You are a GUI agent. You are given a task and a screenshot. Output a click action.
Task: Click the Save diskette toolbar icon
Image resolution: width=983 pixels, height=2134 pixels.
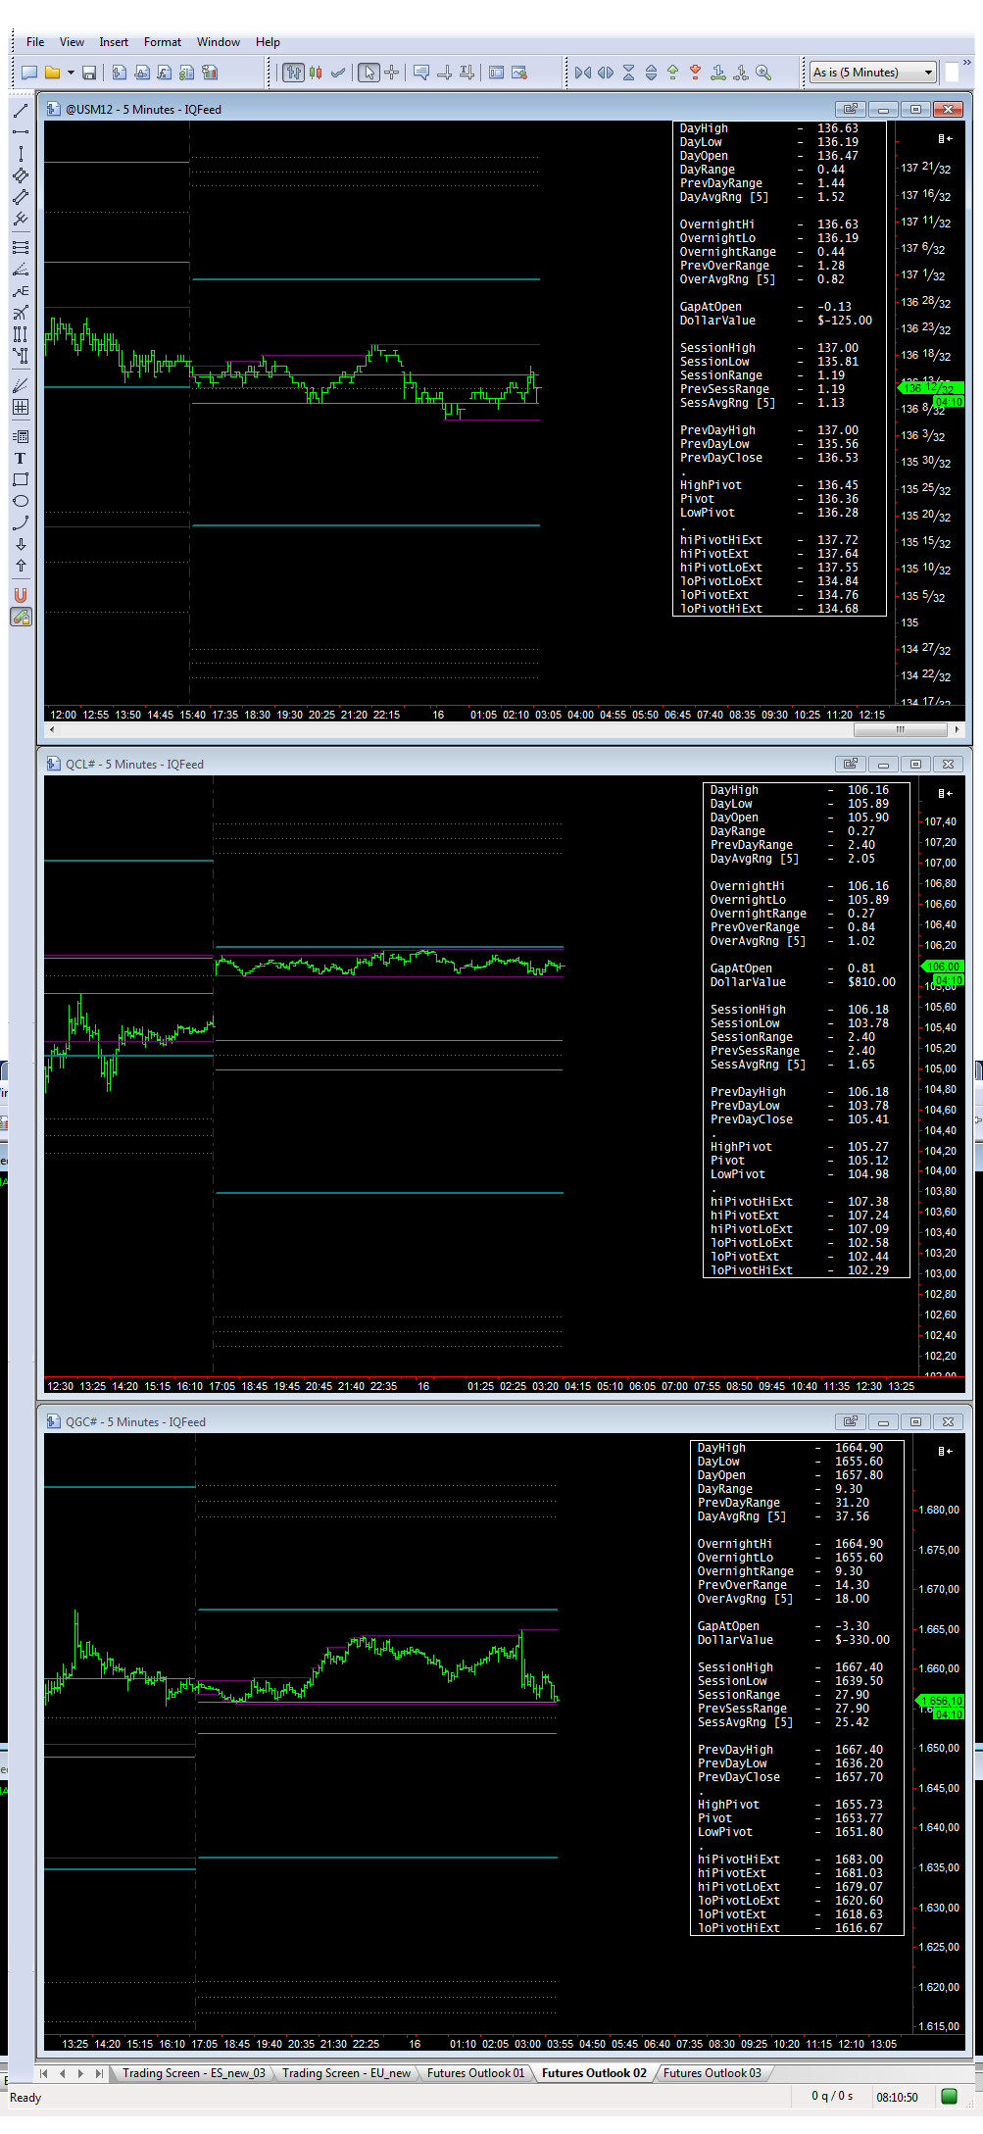pos(89,73)
